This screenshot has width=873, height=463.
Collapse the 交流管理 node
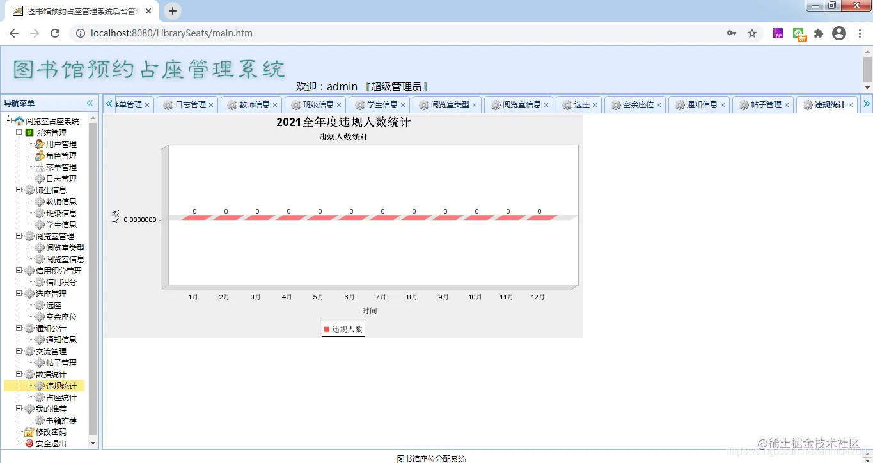click(19, 351)
